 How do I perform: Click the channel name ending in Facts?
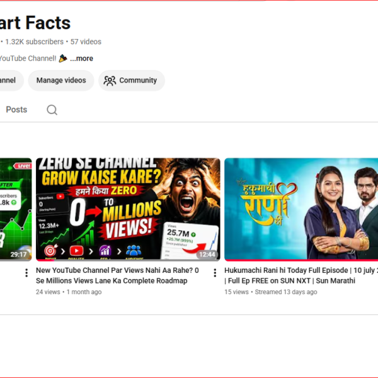point(35,23)
